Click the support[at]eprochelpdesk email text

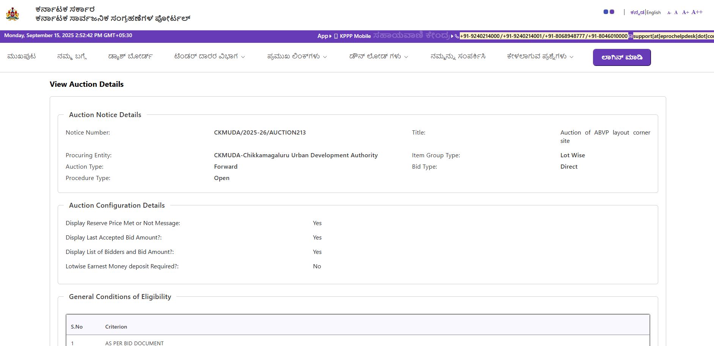673,36
